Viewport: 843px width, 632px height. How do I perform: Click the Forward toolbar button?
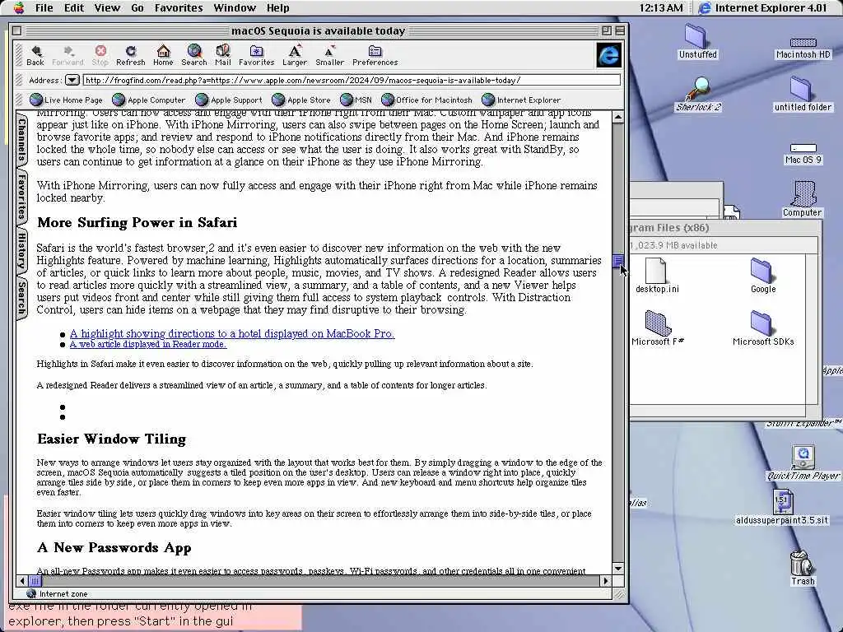(68, 55)
